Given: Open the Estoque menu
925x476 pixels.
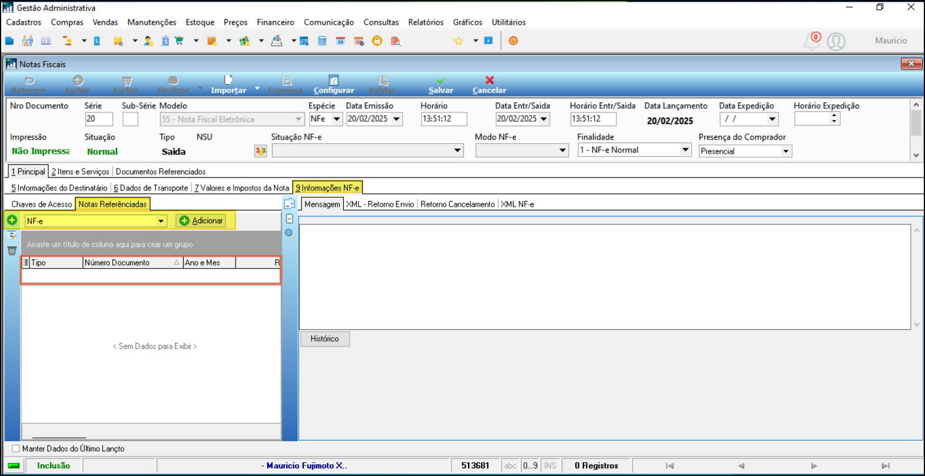Looking at the screenshot, I should pyautogui.click(x=200, y=22).
